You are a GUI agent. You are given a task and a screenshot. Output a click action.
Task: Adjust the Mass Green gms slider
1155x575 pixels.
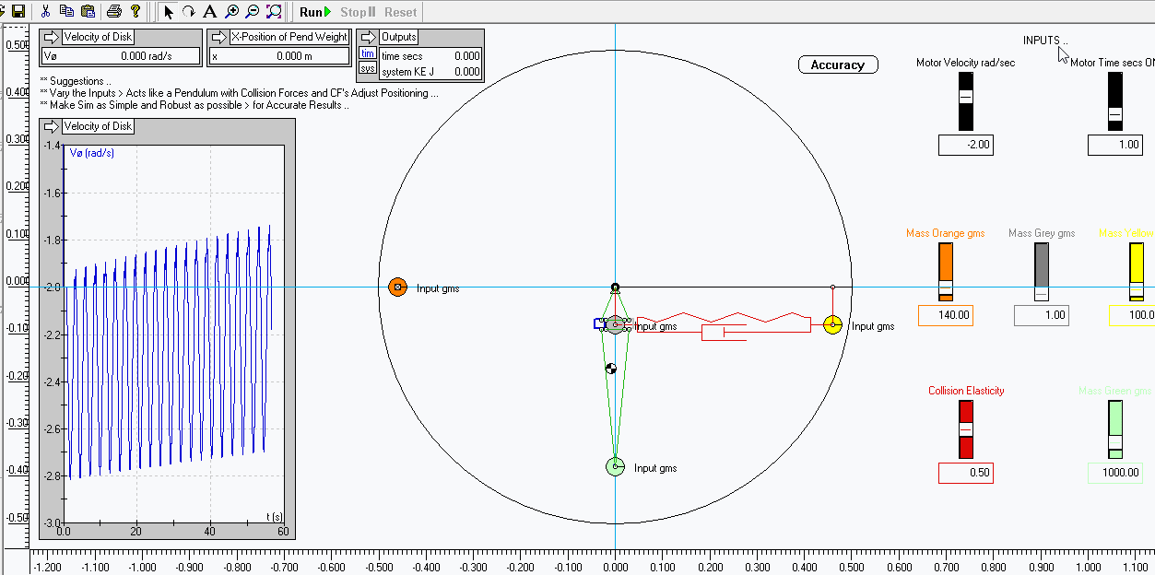click(1115, 429)
